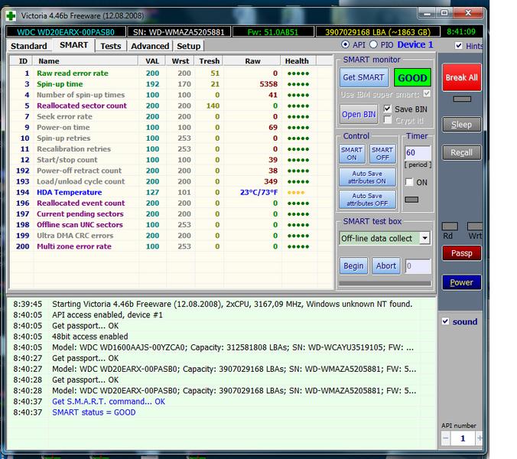Click the Get SMART button
This screenshot has height=459, width=517.
[364, 77]
